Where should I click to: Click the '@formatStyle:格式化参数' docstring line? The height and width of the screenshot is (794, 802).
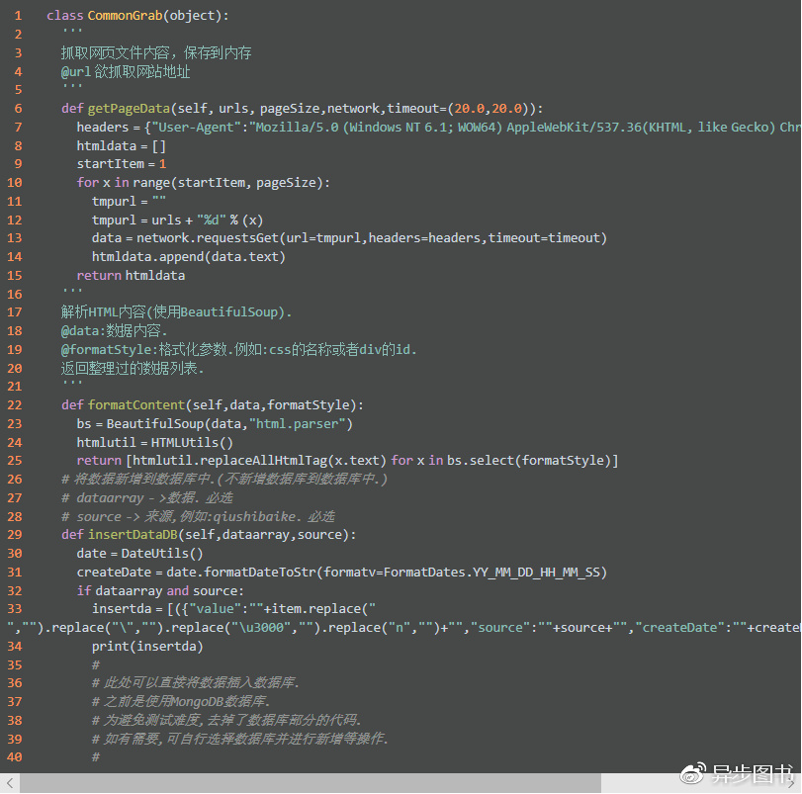(239, 350)
